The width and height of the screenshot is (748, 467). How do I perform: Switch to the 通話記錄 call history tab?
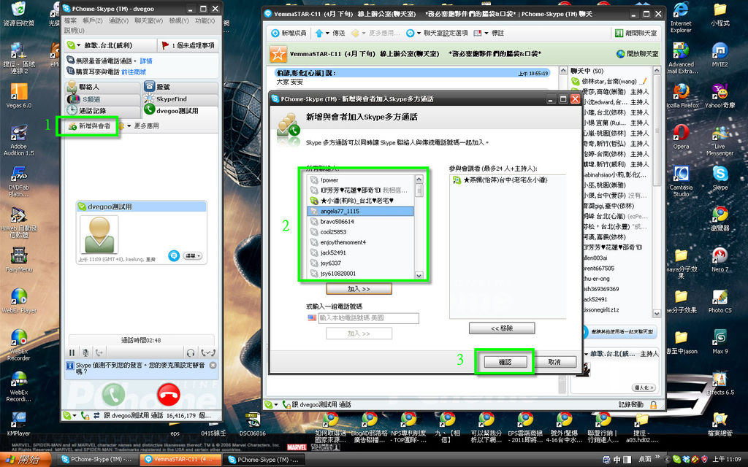[103, 111]
